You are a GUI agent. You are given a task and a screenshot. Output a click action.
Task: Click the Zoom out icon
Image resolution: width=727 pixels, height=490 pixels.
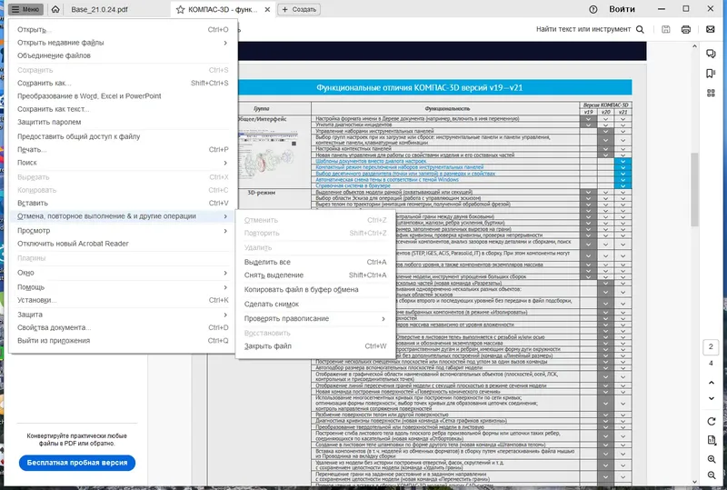click(712, 475)
